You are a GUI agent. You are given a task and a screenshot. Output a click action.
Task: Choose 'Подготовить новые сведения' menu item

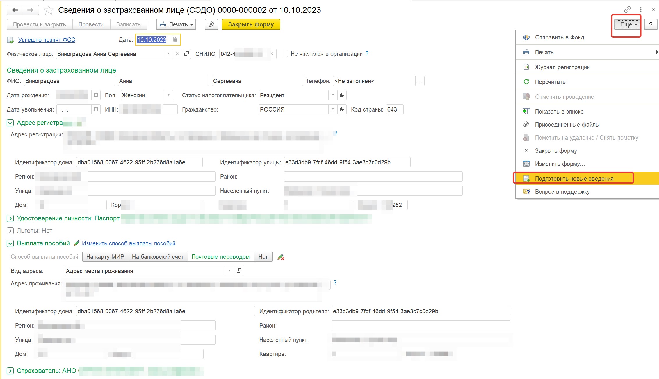click(574, 179)
